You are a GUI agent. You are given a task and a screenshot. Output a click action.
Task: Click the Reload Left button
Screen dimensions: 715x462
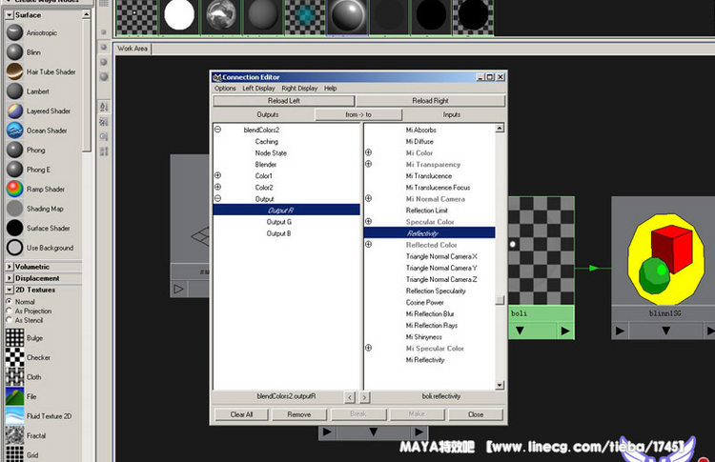[283, 101]
